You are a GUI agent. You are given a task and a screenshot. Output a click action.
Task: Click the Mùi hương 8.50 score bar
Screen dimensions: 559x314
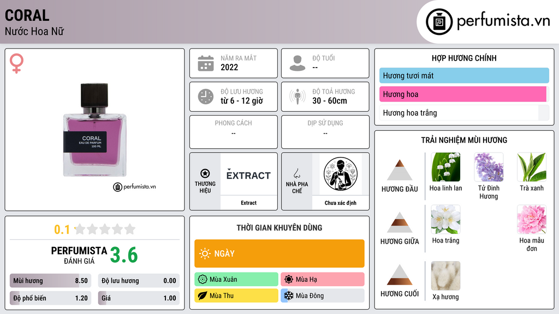(x=50, y=281)
